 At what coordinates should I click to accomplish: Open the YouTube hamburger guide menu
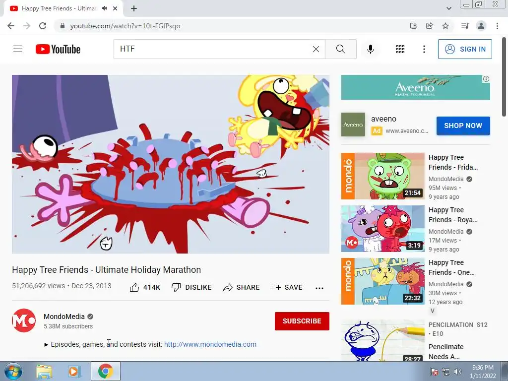(x=18, y=49)
